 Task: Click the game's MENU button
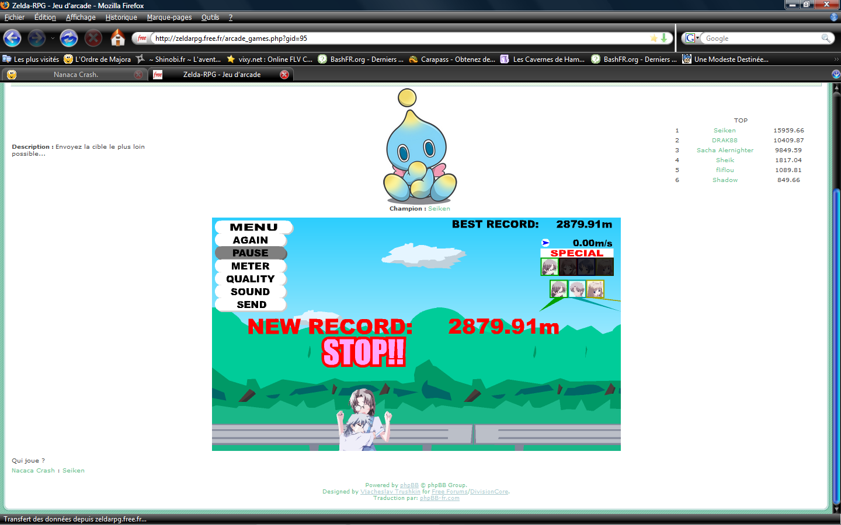point(253,228)
